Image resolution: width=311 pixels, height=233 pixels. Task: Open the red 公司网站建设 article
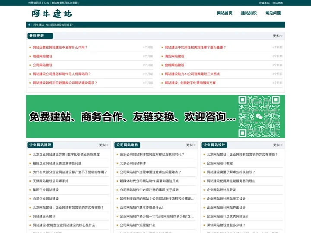42,65
